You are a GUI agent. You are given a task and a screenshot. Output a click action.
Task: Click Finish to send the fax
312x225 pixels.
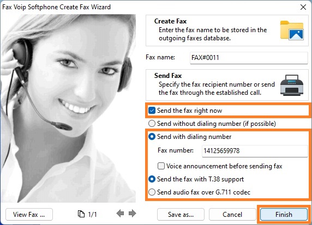pos(284,215)
